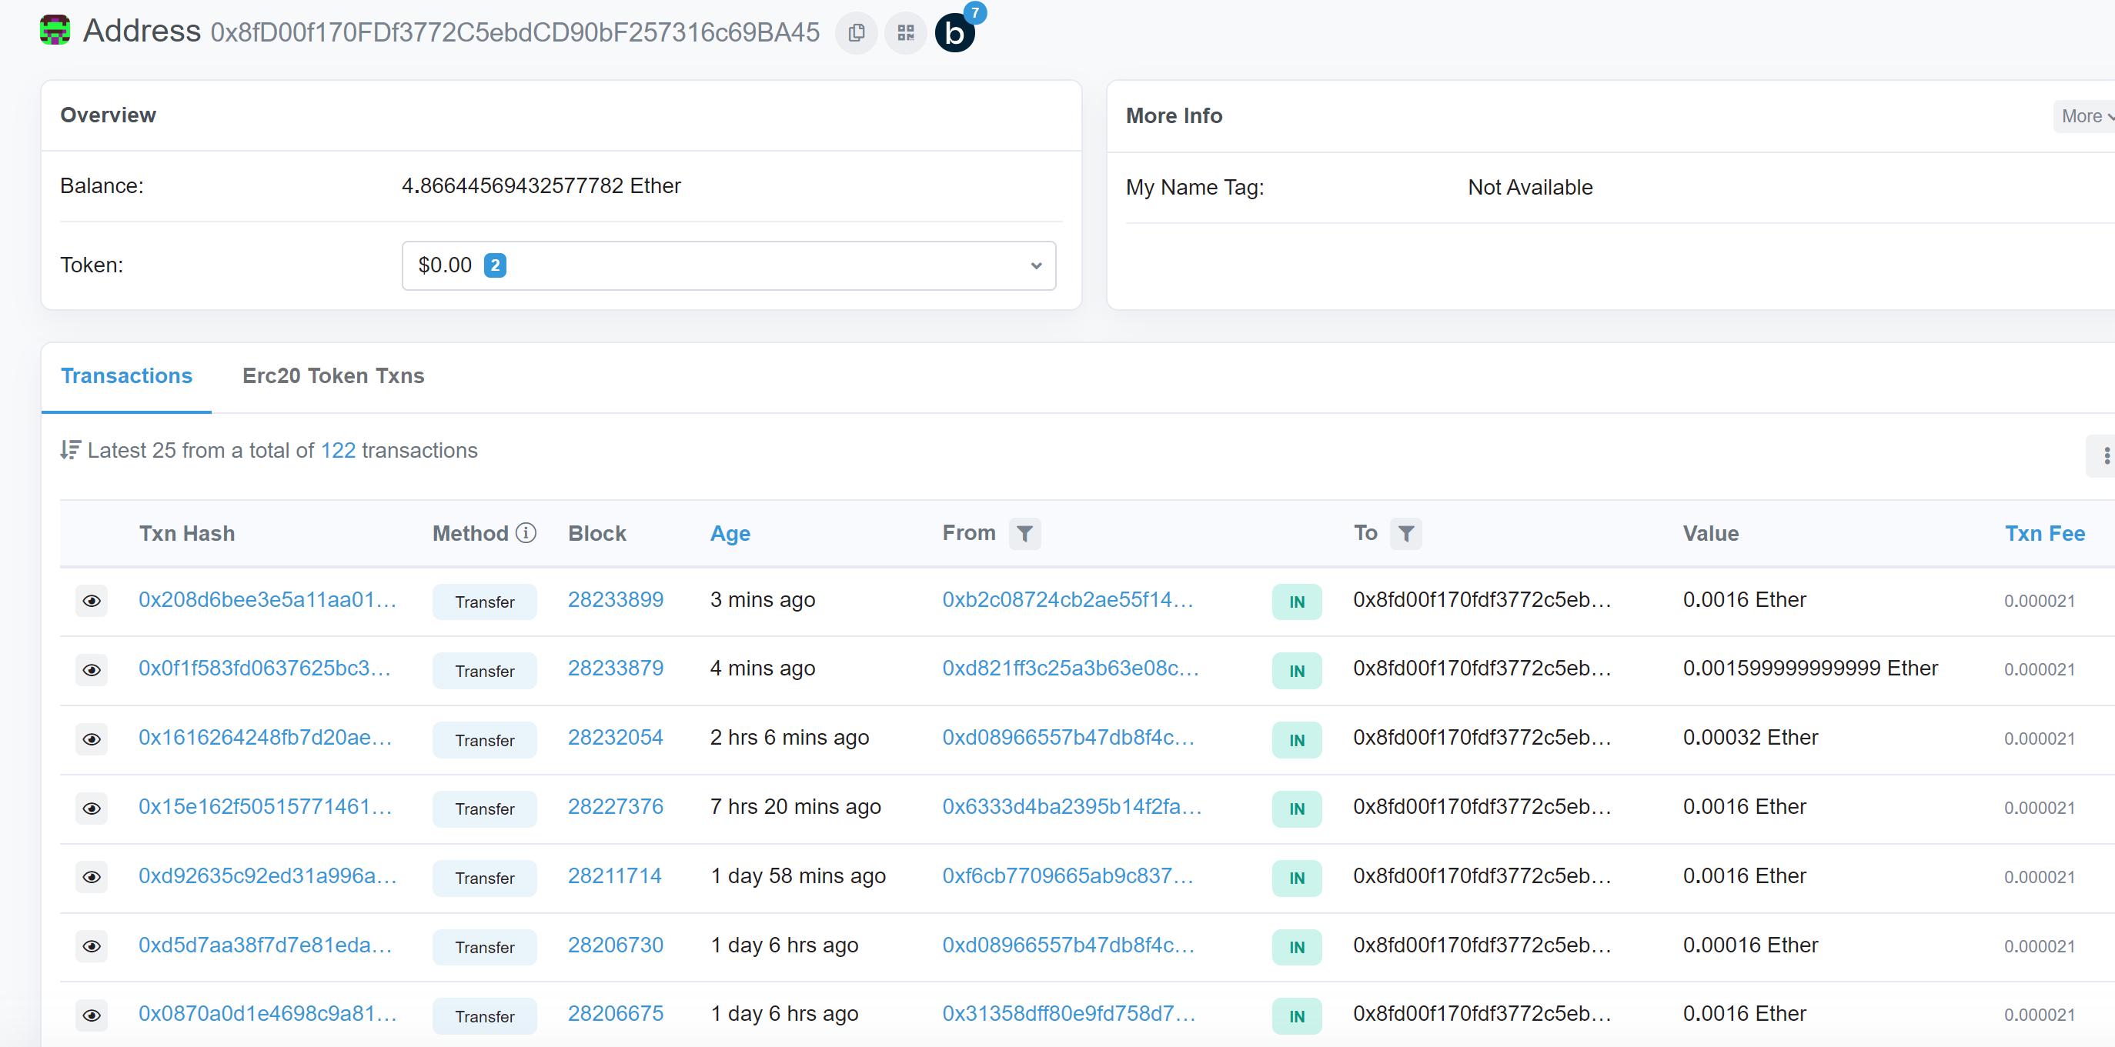Screen dimensions: 2115x1047
Task: Open block 28233899
Action: 615,600
